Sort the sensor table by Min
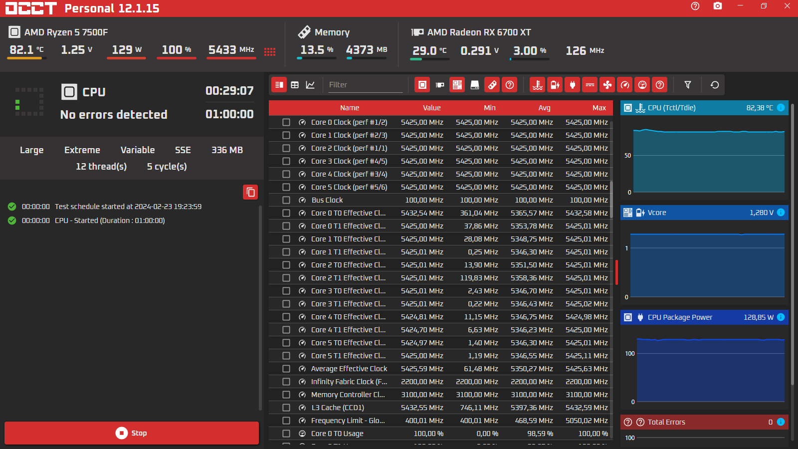 (490, 108)
